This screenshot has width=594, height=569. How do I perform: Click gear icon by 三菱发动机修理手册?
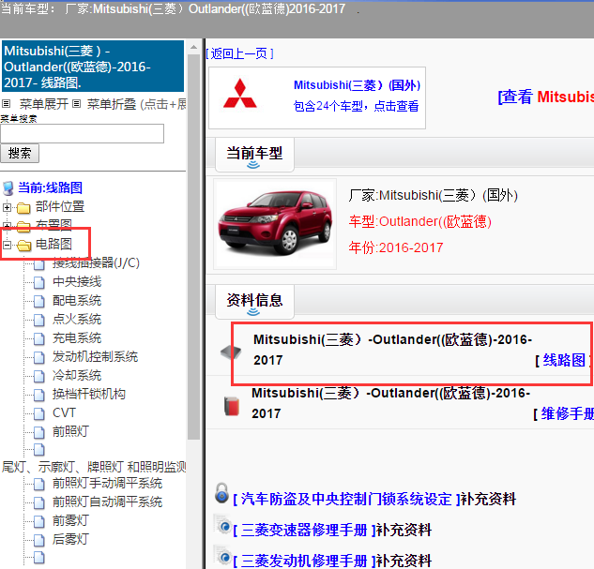(x=222, y=556)
